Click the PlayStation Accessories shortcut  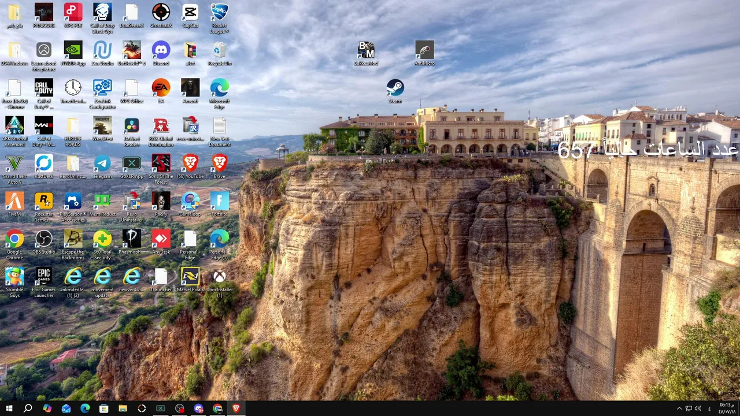tap(73, 207)
